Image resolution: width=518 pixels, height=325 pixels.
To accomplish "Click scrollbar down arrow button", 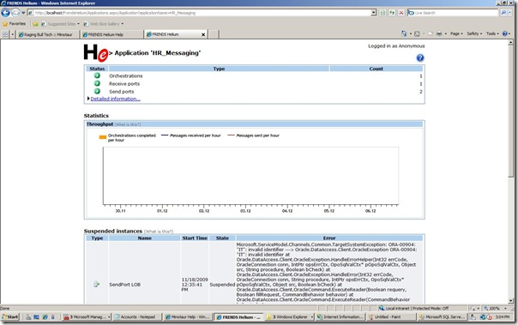I will tap(511, 301).
